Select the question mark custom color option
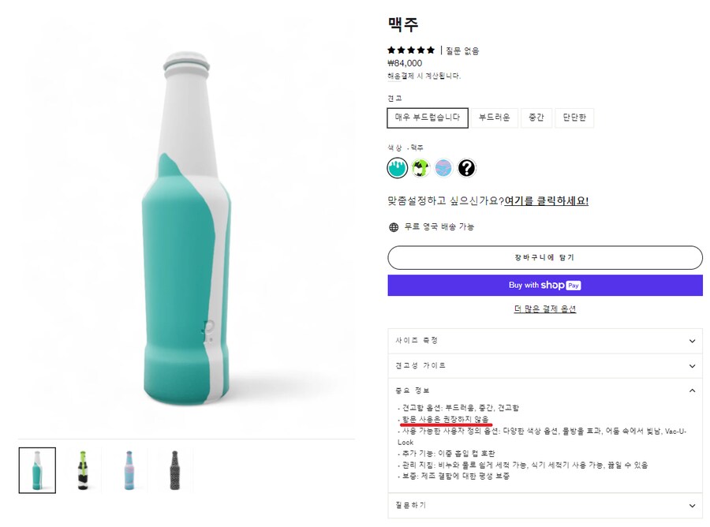The image size is (710, 527). [x=467, y=168]
